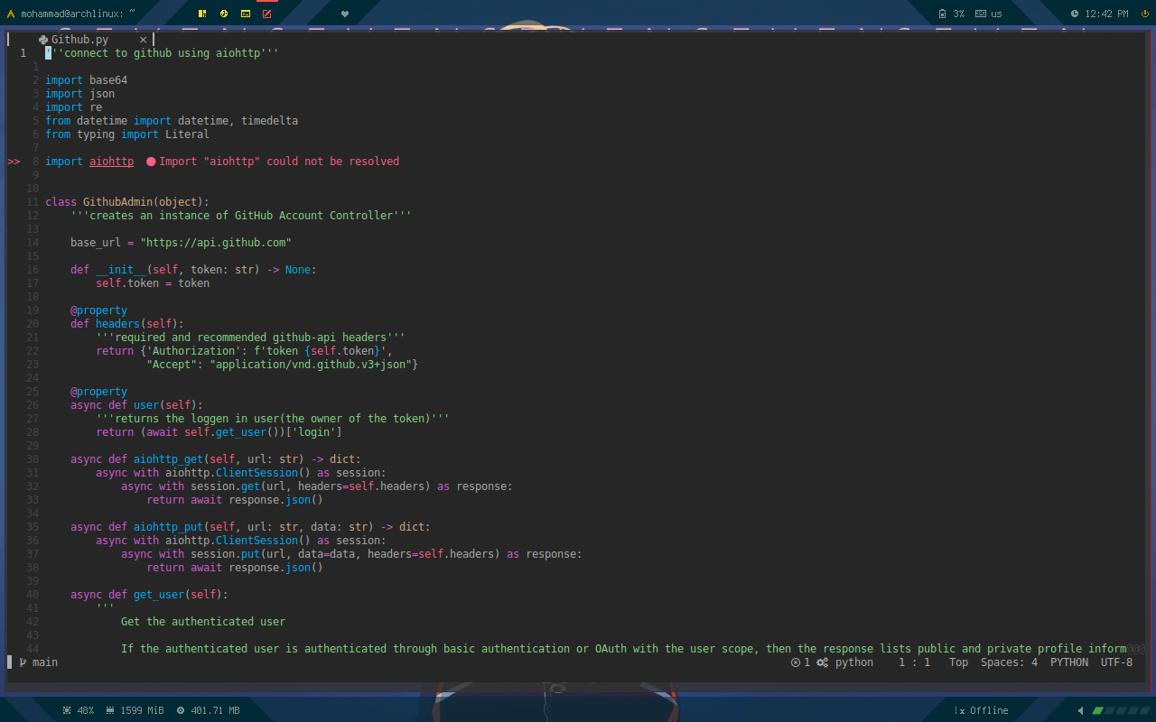Click 'class GithubAdmin(object):' definition line

(127, 202)
